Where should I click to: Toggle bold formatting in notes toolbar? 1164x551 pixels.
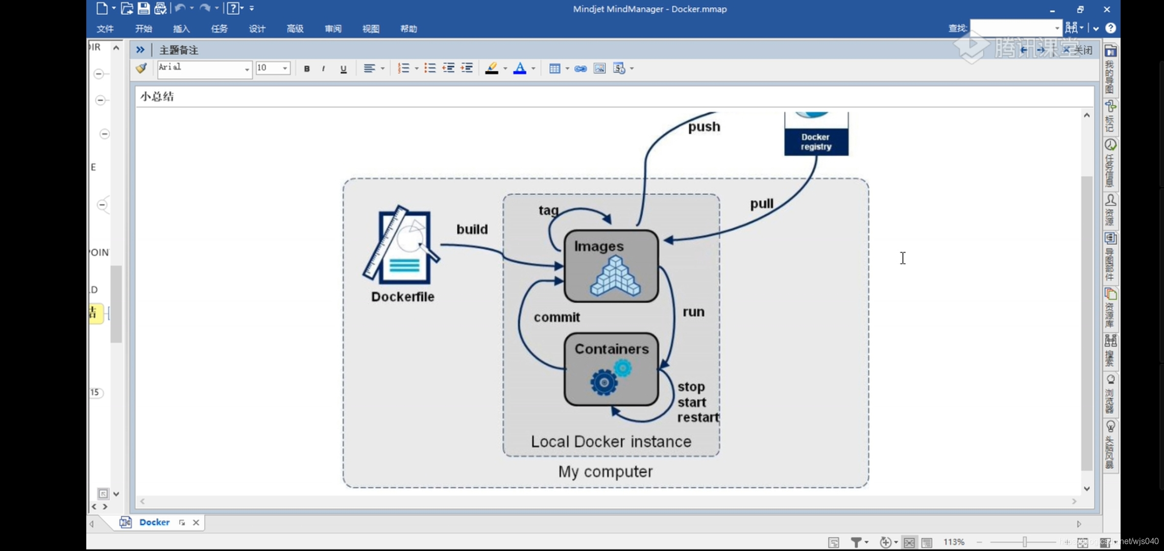(x=307, y=68)
